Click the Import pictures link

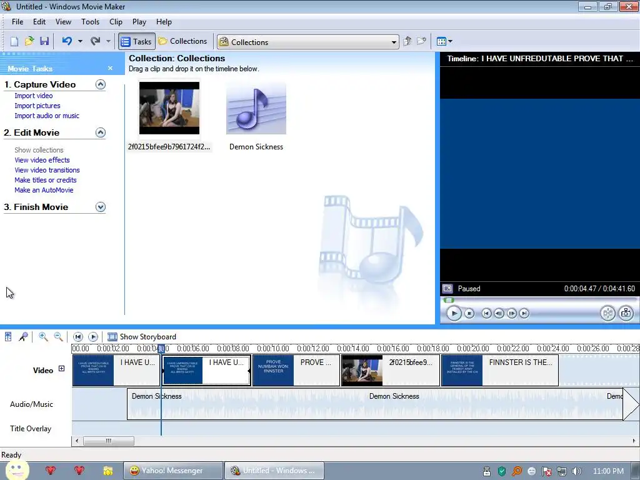[37, 106]
